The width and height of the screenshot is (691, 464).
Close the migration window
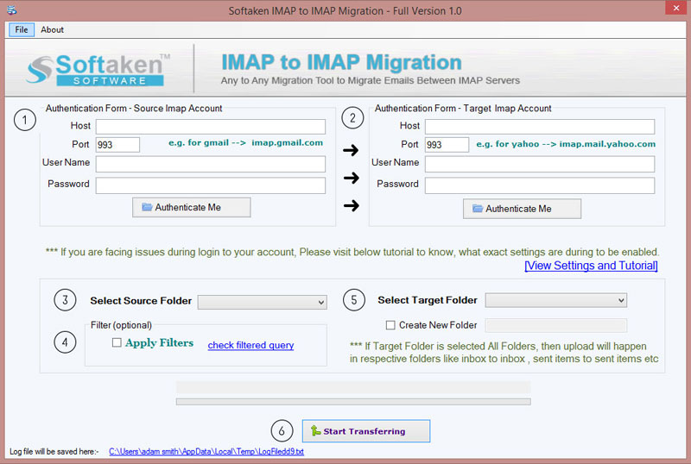(676, 8)
